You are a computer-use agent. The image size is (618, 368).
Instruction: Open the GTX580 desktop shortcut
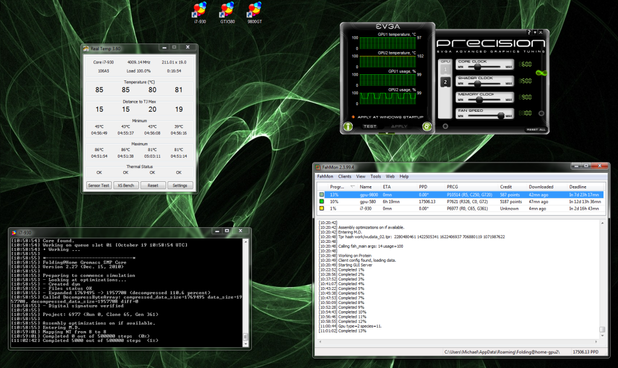pyautogui.click(x=227, y=13)
